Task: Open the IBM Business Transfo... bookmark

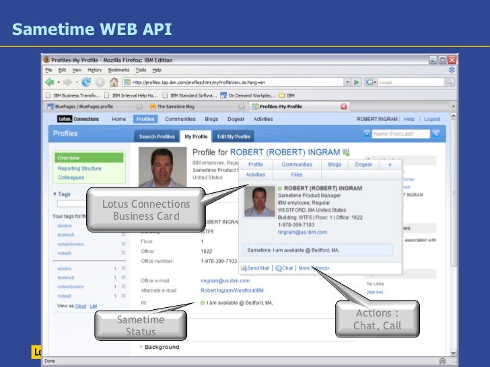Action: [73, 95]
